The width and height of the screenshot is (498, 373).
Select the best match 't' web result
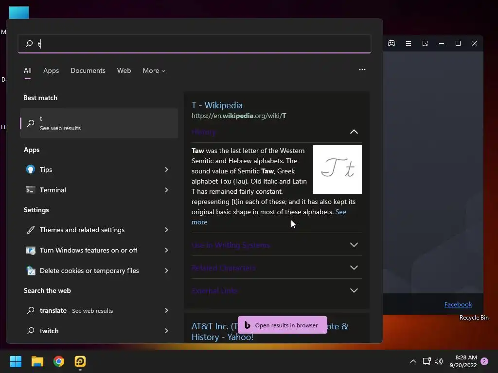[99, 123]
